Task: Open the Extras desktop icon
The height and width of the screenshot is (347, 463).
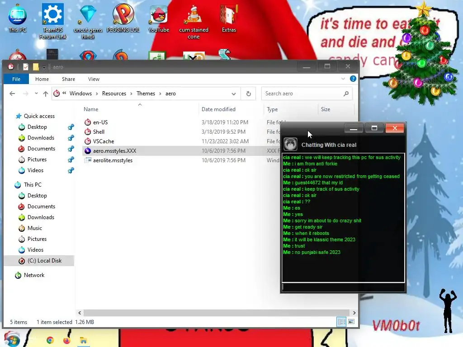Action: 229,18
